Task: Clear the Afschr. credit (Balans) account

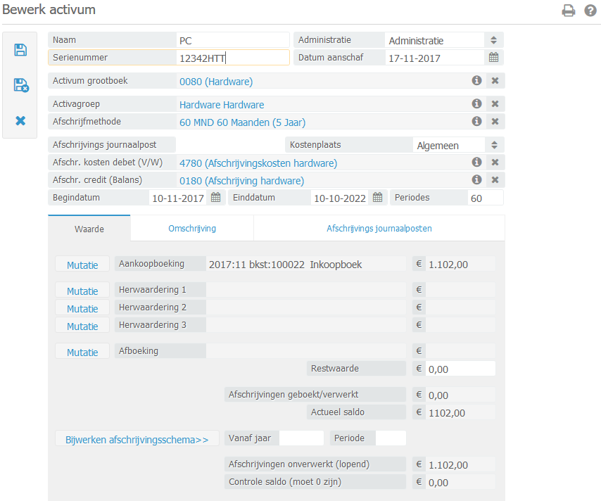Action: tap(495, 180)
